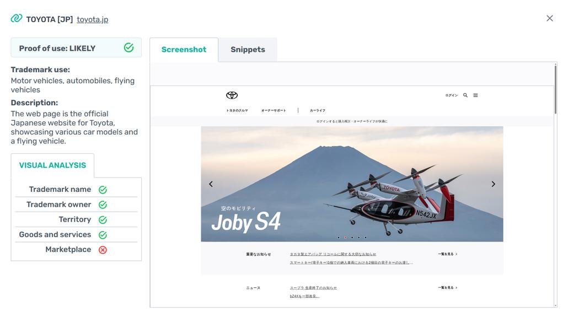Click the Territory green check icon
Viewport: 568px width, 322px height.
tap(103, 220)
